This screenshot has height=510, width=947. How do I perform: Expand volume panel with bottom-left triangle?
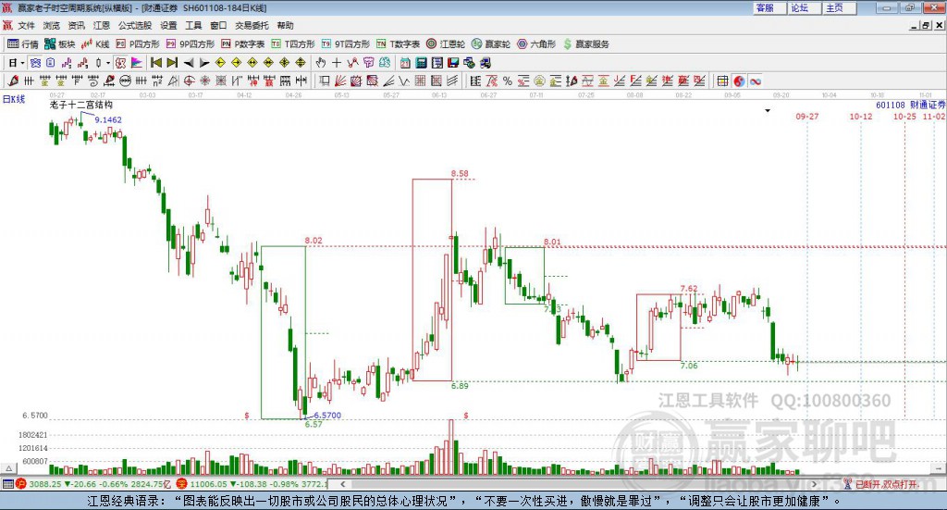point(8,468)
